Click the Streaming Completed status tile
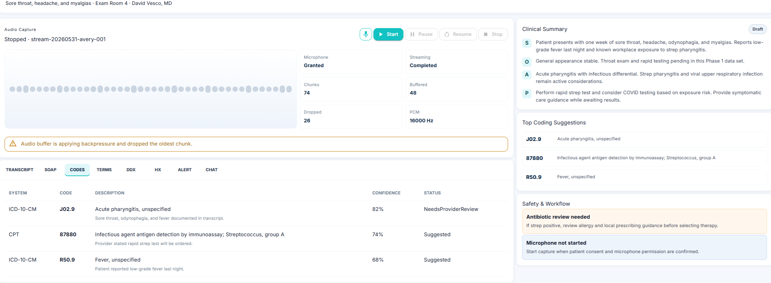 [x=456, y=62]
